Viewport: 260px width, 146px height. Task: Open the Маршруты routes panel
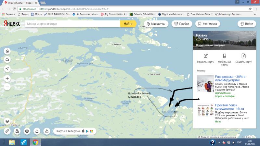[156, 24]
